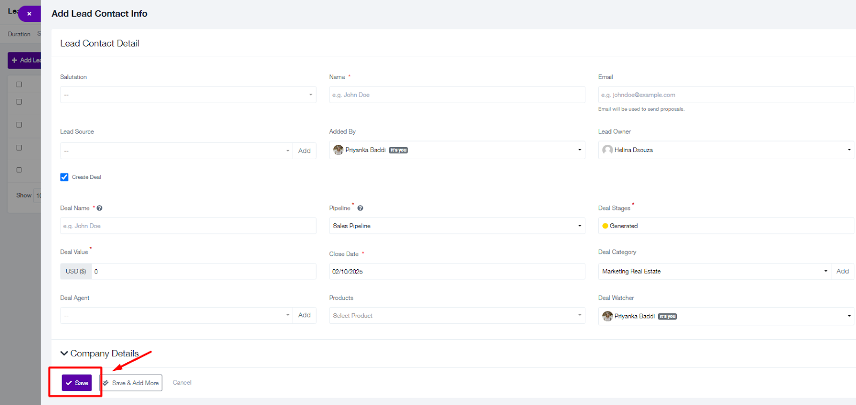Close the Add Lead Contact panel

(29, 14)
